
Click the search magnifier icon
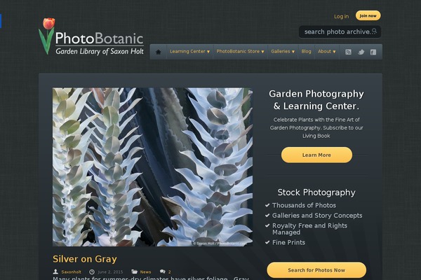[x=374, y=31]
